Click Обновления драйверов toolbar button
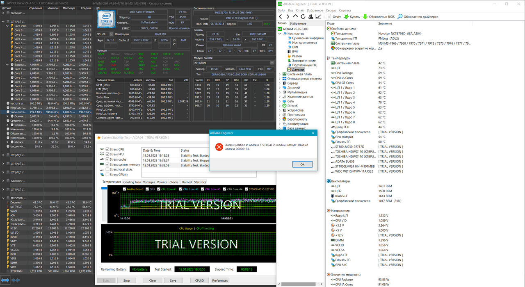Viewport: 525px width, 287px height. pyautogui.click(x=418, y=17)
